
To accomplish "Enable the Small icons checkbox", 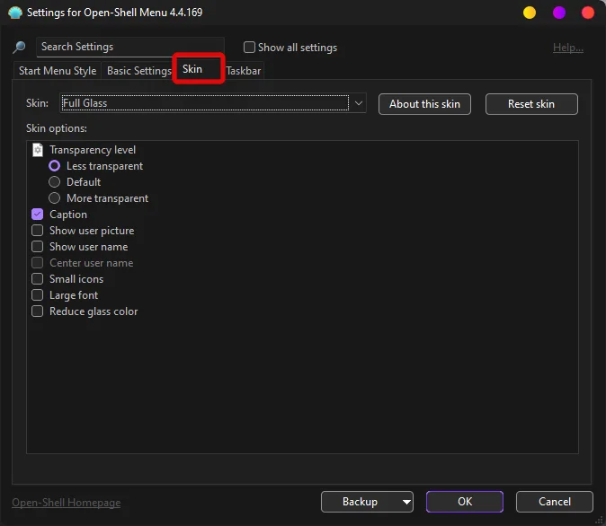I will coord(37,278).
